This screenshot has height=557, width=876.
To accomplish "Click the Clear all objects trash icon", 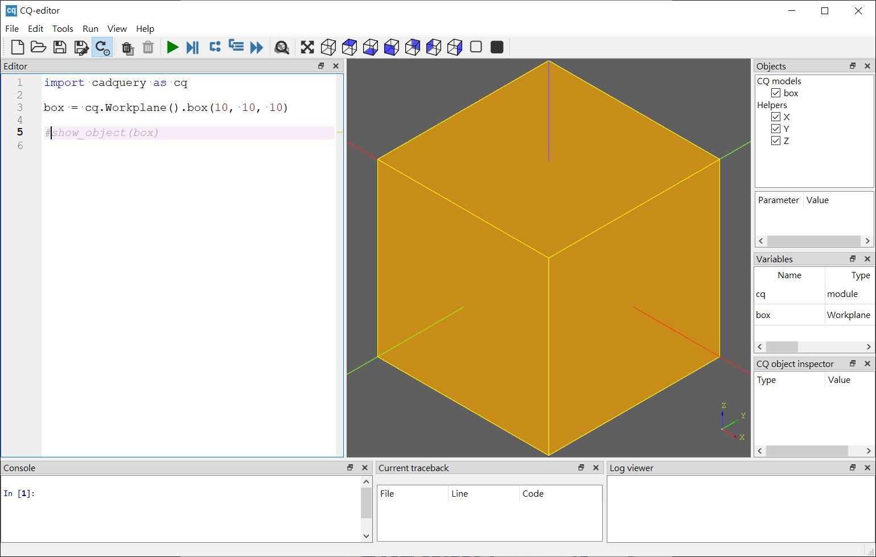I will [128, 48].
